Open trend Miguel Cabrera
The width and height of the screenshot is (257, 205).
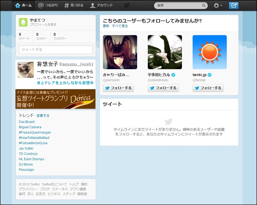30,127
